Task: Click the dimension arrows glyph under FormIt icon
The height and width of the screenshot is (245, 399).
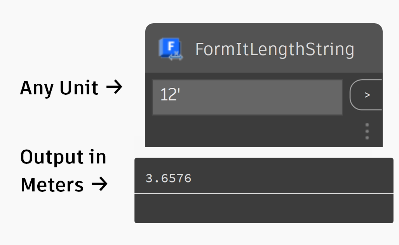Action: point(176,57)
